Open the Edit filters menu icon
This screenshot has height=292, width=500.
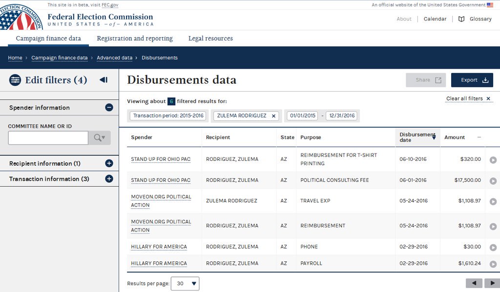(x=15, y=80)
